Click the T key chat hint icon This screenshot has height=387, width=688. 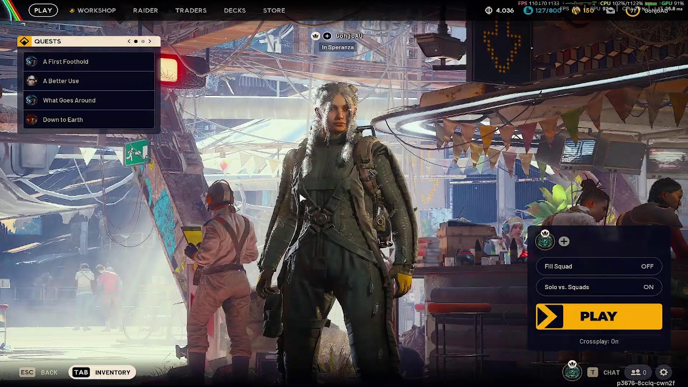[592, 372]
